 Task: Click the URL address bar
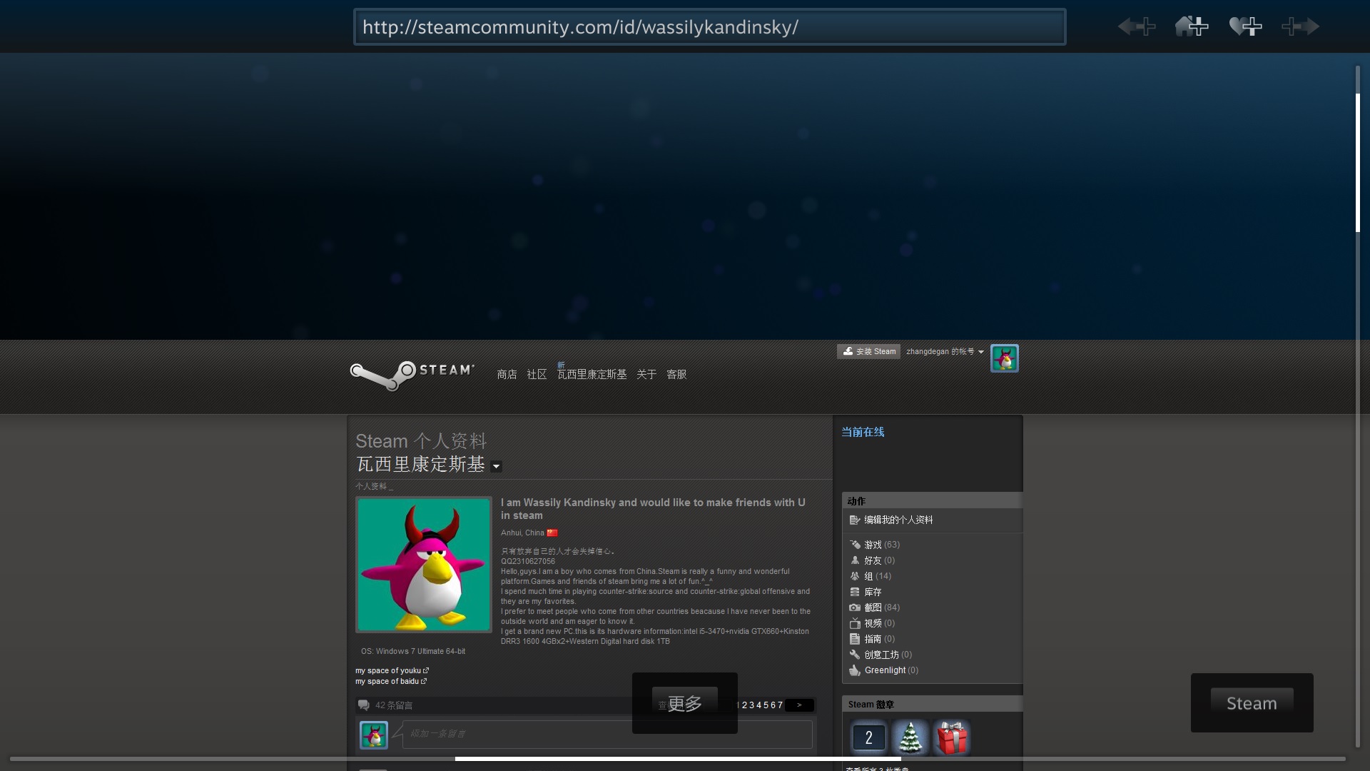click(x=710, y=27)
